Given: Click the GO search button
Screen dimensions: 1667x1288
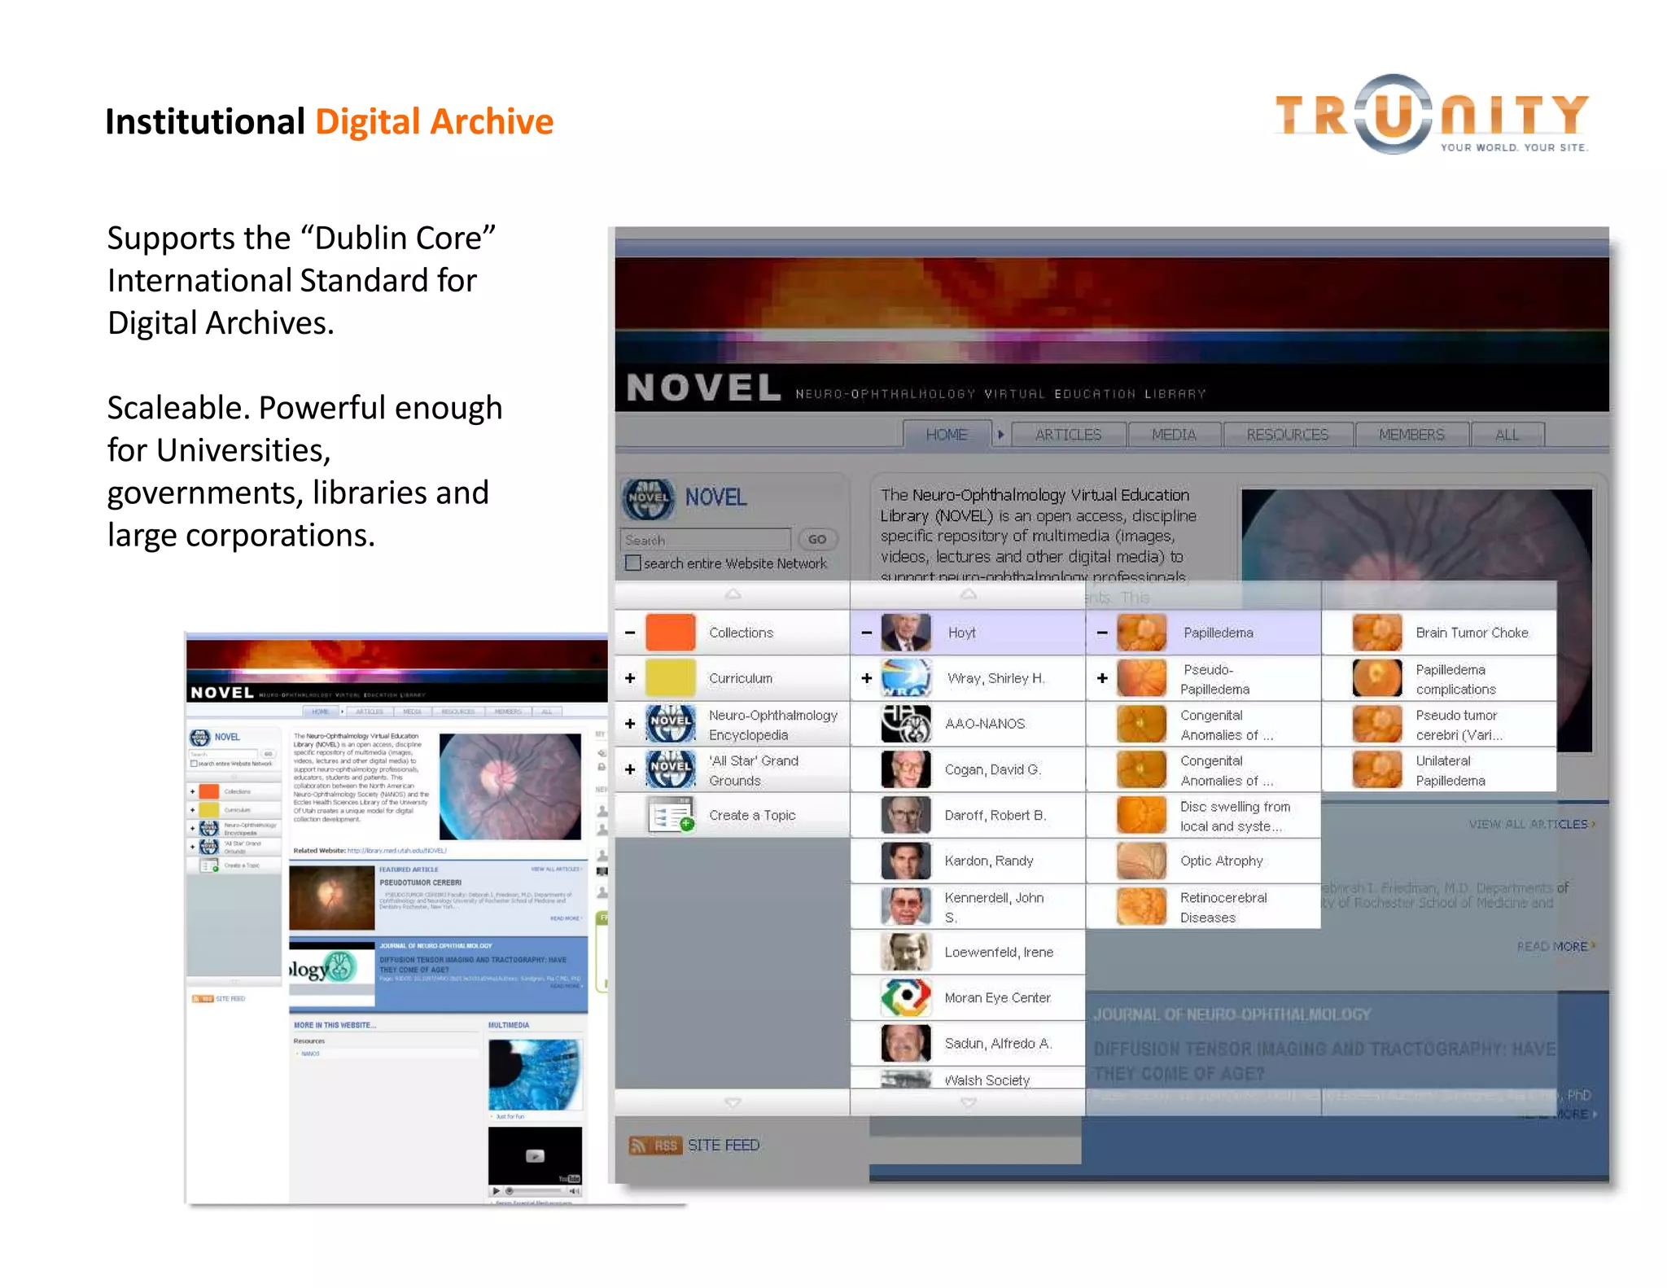Looking at the screenshot, I should [x=817, y=539].
